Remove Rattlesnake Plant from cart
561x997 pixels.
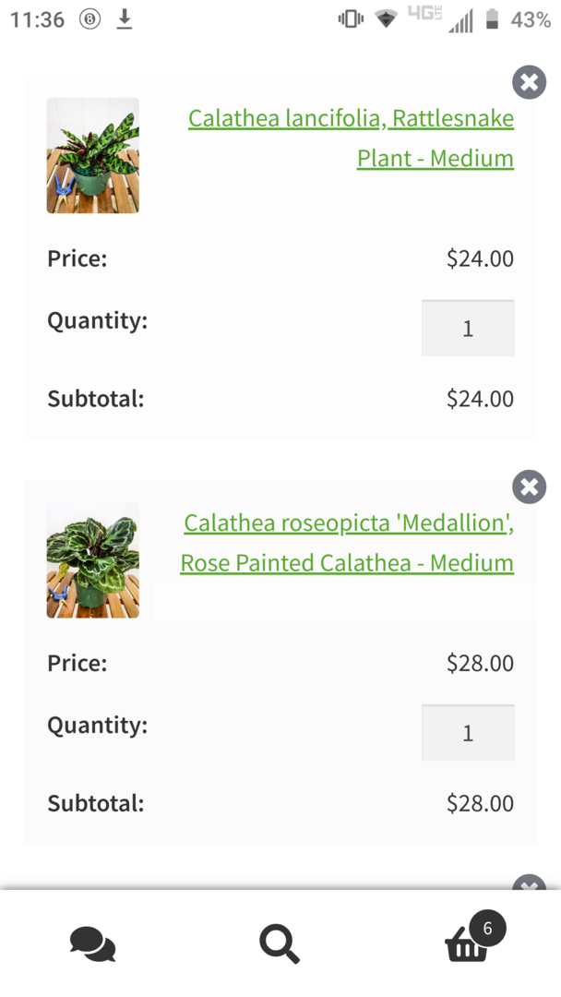[529, 82]
